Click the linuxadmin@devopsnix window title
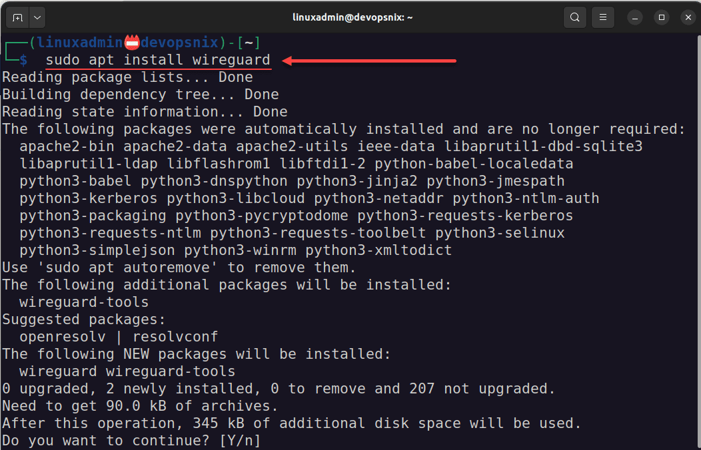 click(x=352, y=17)
